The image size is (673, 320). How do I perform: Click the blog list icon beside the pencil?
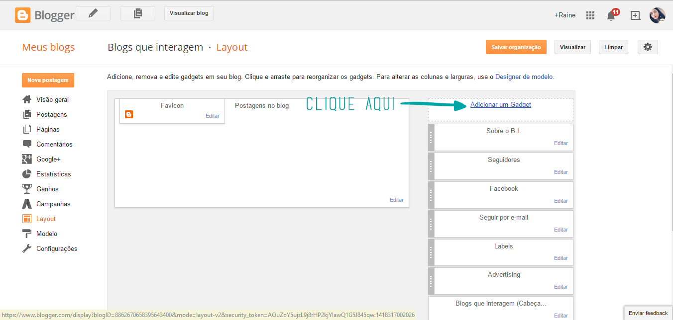pyautogui.click(x=137, y=13)
